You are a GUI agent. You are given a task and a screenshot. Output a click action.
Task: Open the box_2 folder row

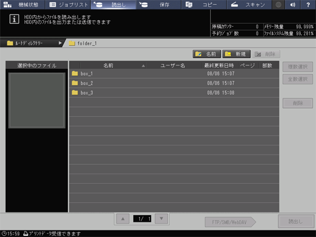coord(174,83)
